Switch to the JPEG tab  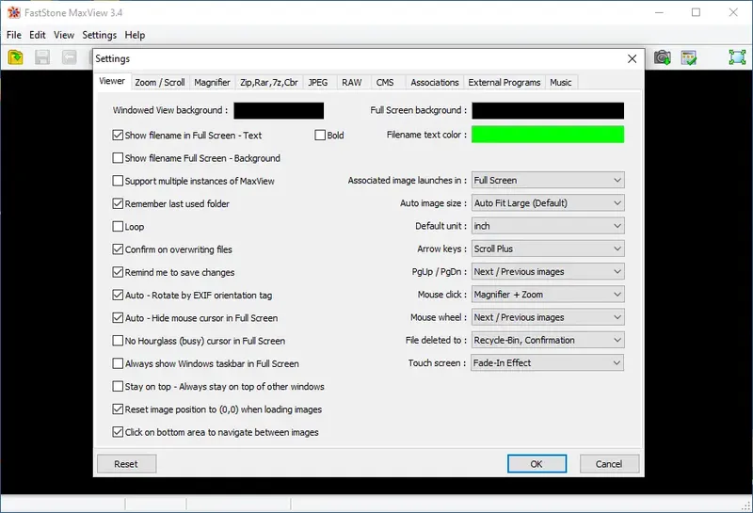[x=318, y=82]
